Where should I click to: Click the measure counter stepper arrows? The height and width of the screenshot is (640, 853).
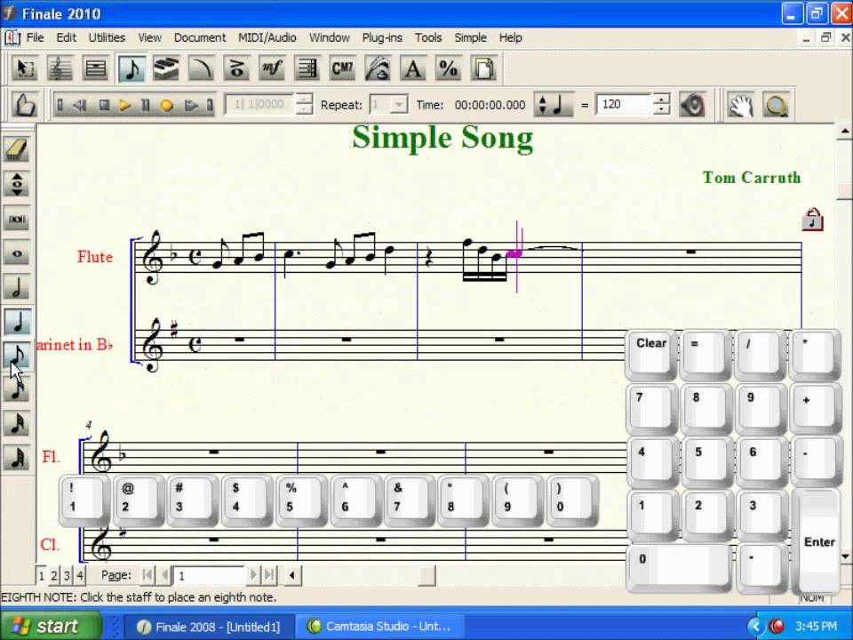pos(305,105)
